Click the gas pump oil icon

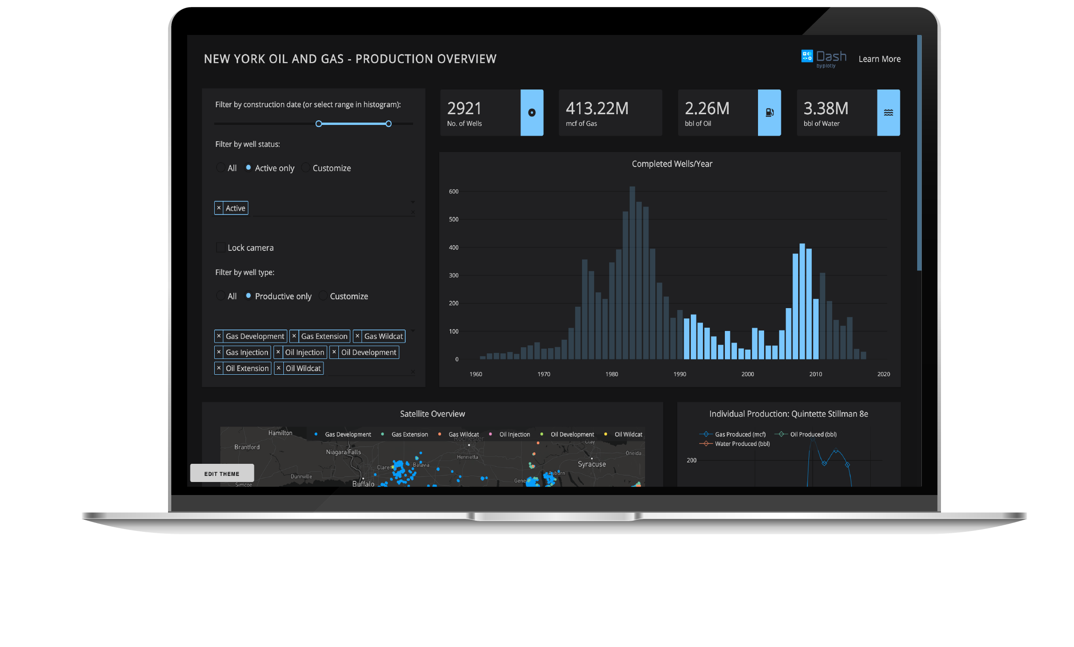pyautogui.click(x=769, y=113)
